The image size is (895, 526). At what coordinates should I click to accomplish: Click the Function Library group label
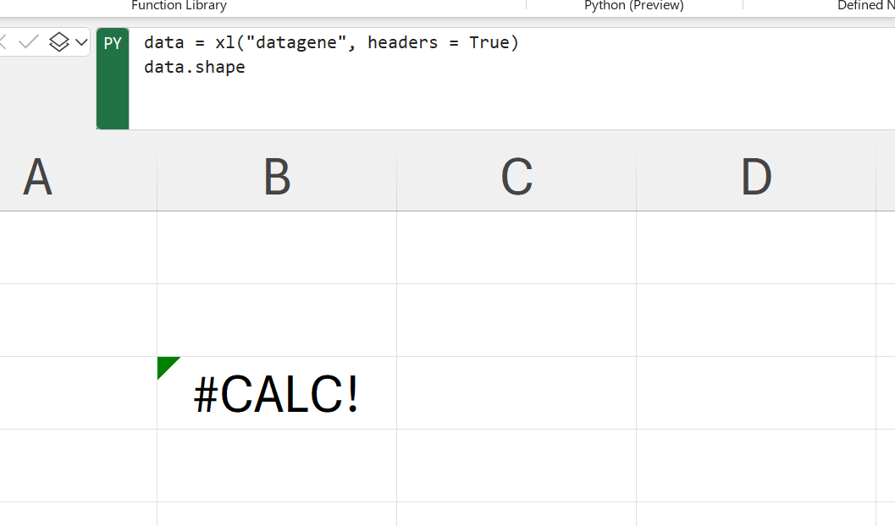(x=179, y=5)
